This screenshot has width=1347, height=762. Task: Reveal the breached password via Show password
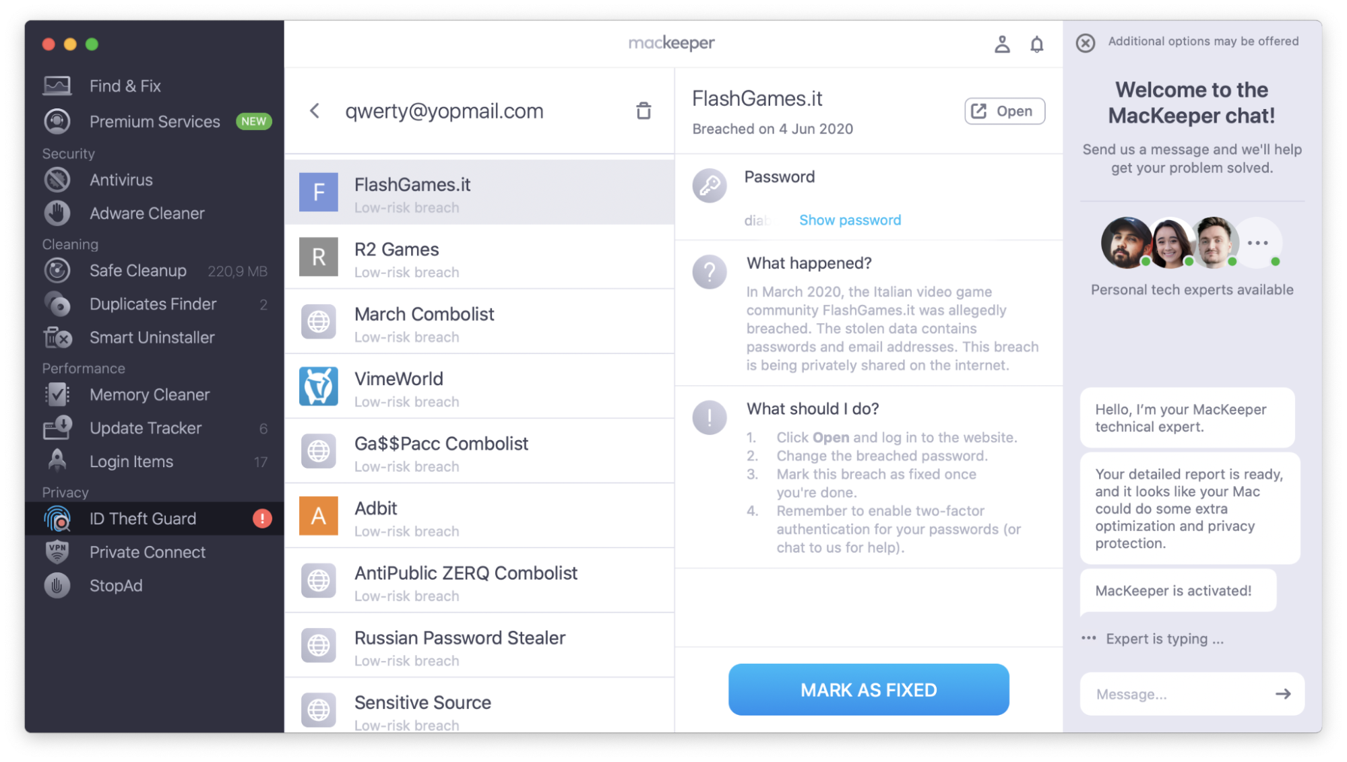tap(850, 220)
